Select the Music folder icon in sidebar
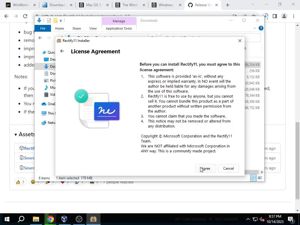 46,88
